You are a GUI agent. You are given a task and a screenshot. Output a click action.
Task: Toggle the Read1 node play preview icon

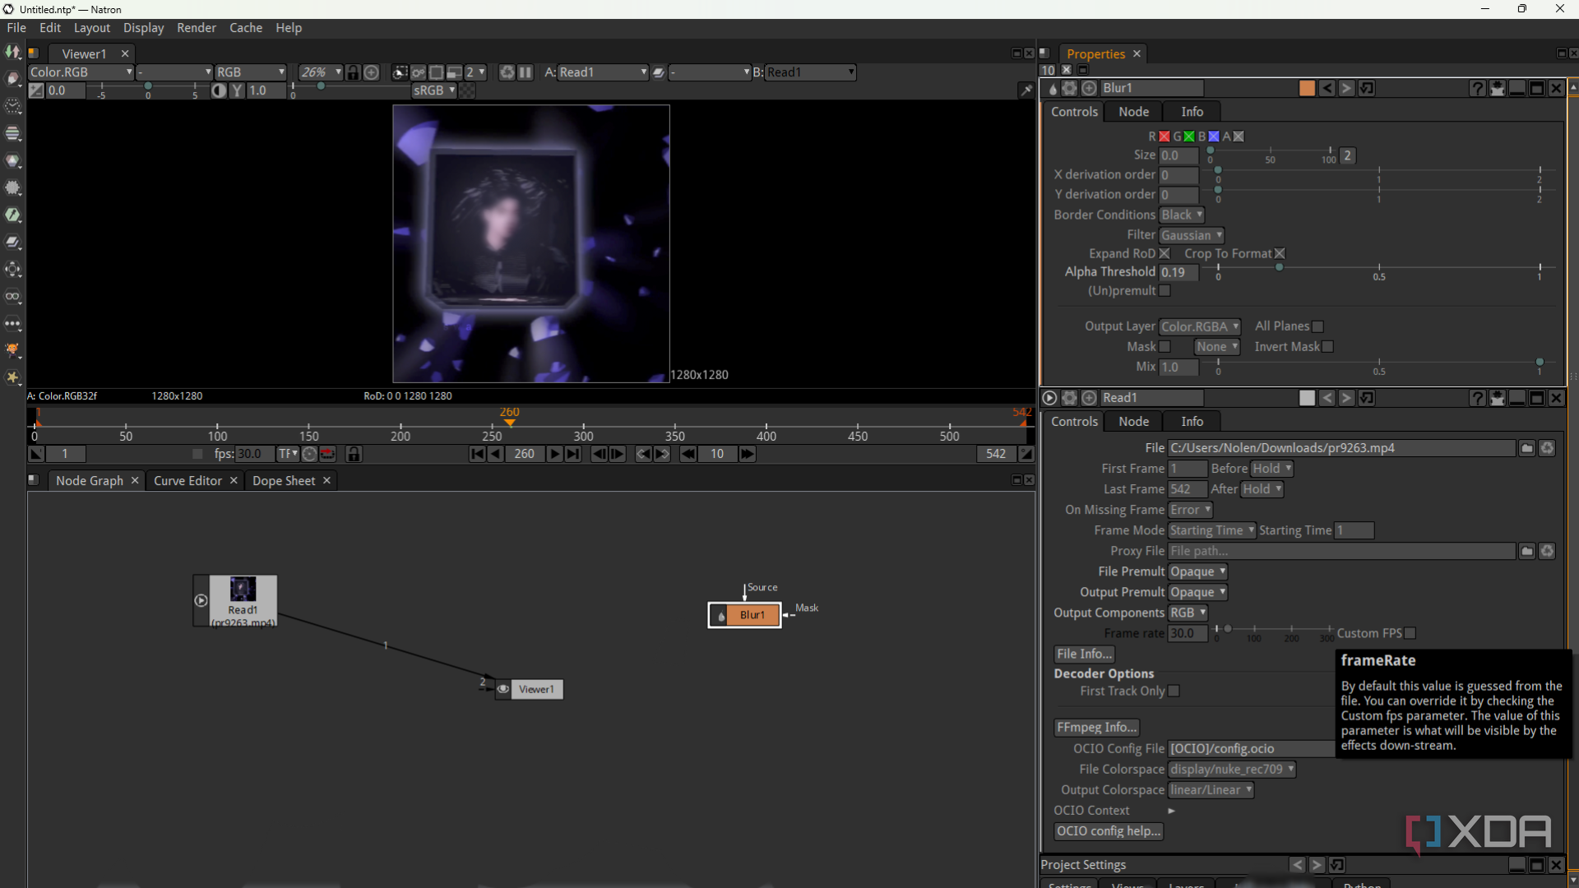(x=201, y=600)
